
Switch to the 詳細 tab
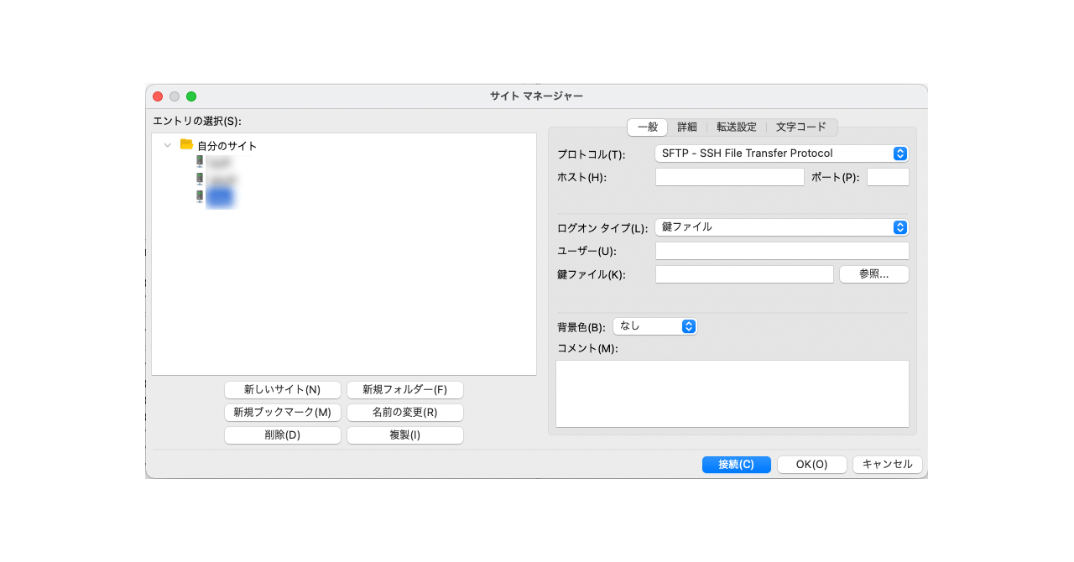pos(687,127)
